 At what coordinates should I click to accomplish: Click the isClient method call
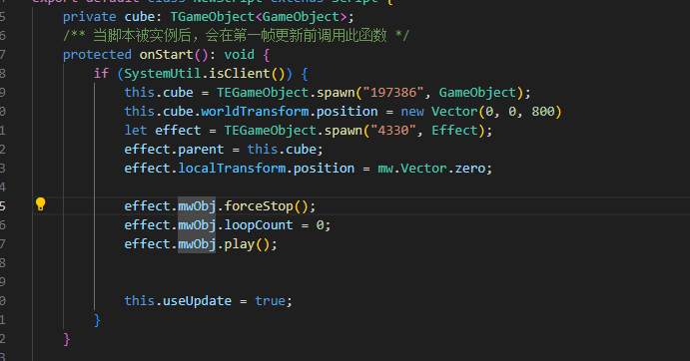click(240, 74)
